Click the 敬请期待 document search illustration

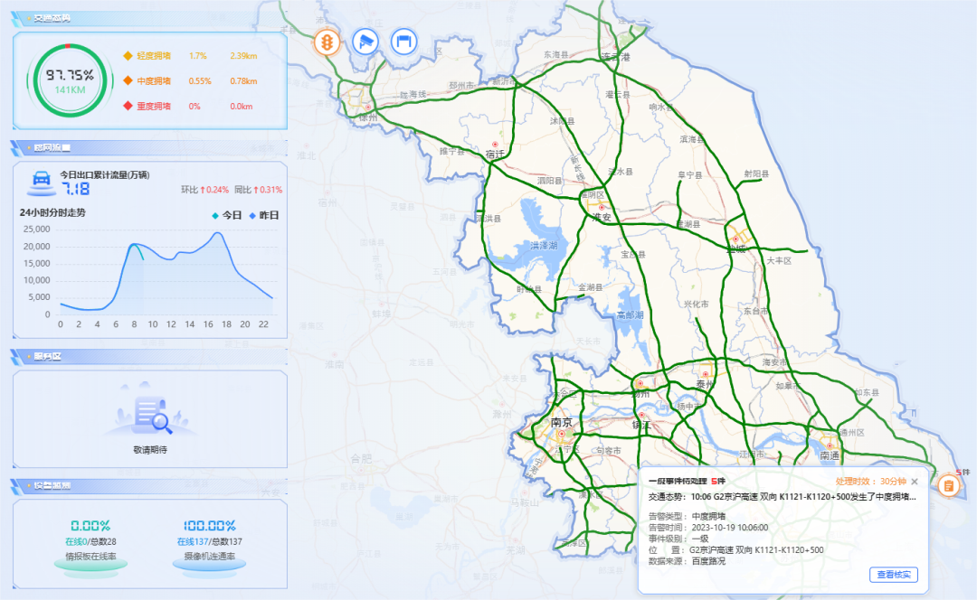150,417
